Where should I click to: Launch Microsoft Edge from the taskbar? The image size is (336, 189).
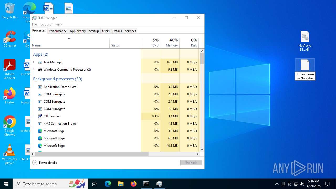click(108, 184)
